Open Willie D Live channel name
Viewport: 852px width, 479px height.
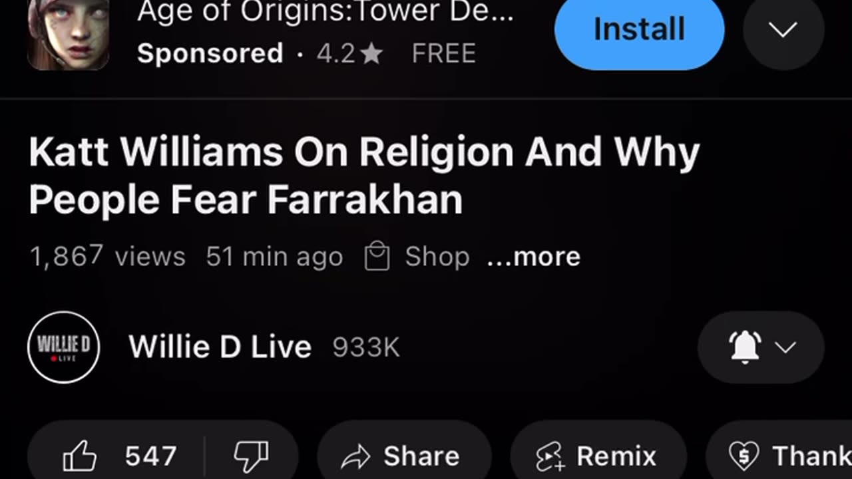[220, 347]
